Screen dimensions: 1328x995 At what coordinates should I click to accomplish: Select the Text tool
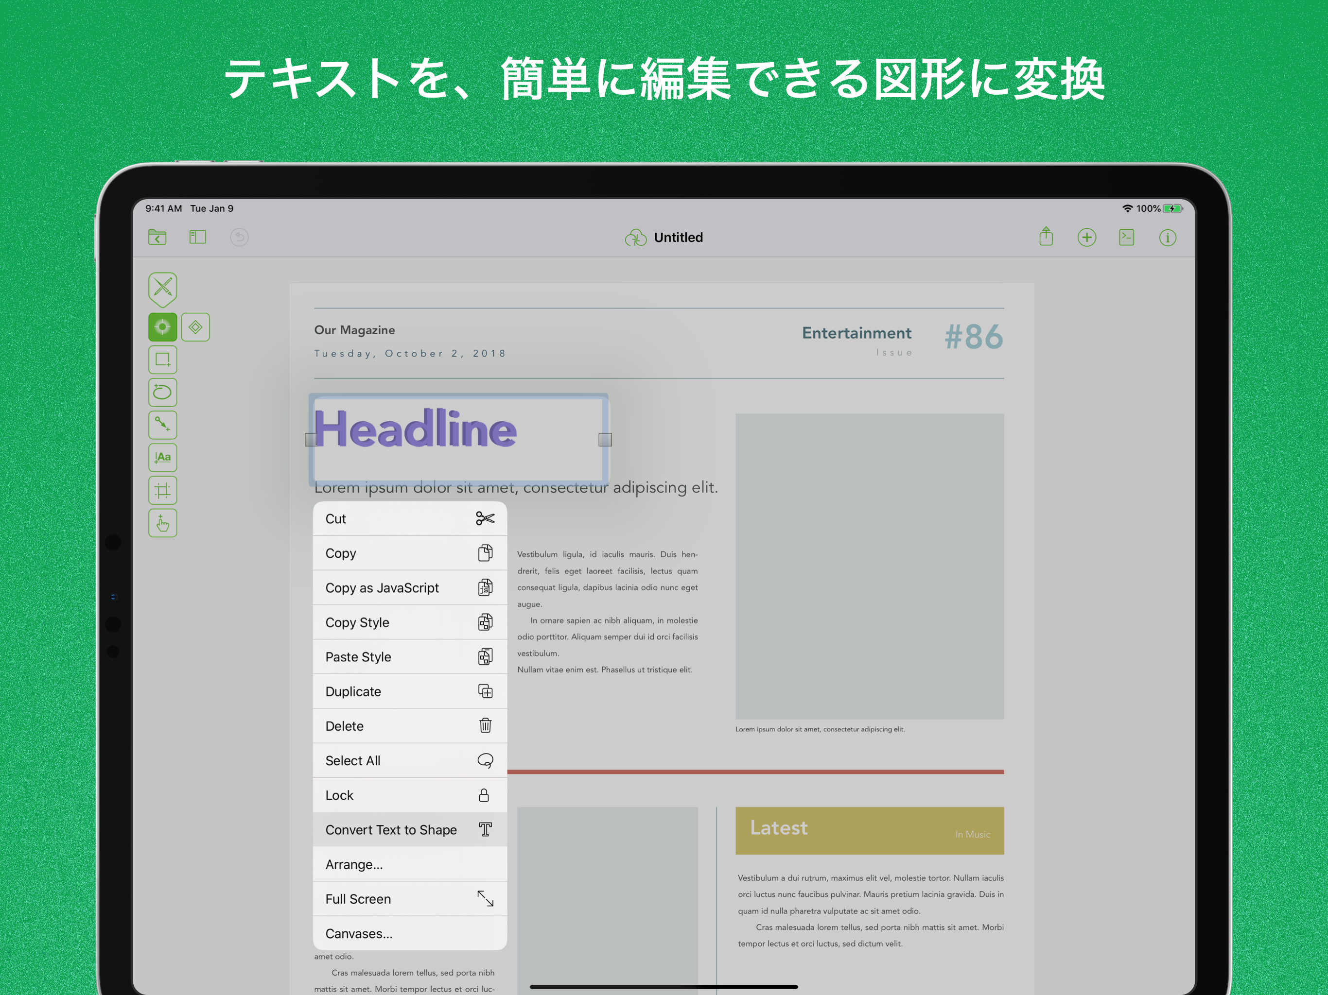(x=163, y=457)
